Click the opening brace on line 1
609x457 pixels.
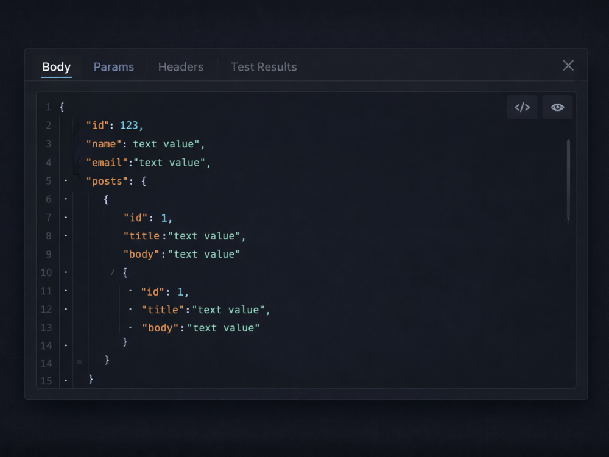point(62,107)
